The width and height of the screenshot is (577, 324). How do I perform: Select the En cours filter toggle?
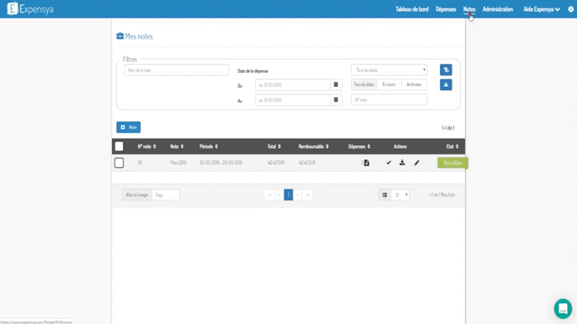[x=389, y=84]
